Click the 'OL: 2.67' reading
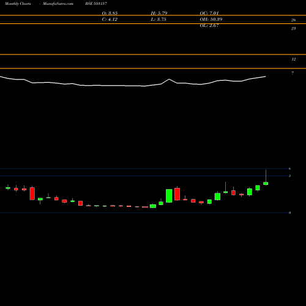The width and height of the screenshot is (306, 306). 209,26
